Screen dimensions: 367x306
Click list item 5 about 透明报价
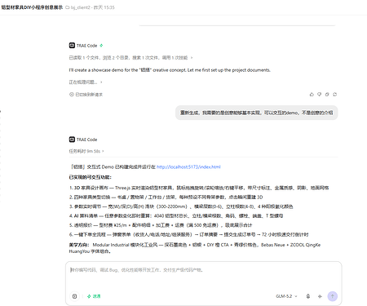pos(161,225)
